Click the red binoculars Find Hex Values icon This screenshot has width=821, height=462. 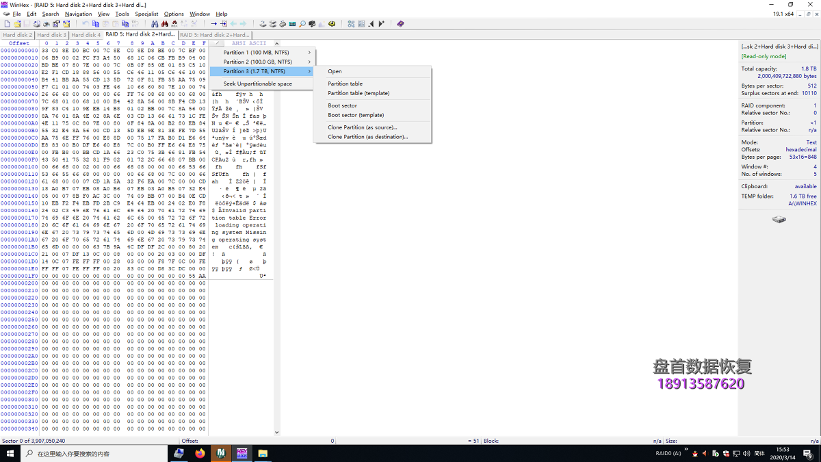tap(165, 23)
